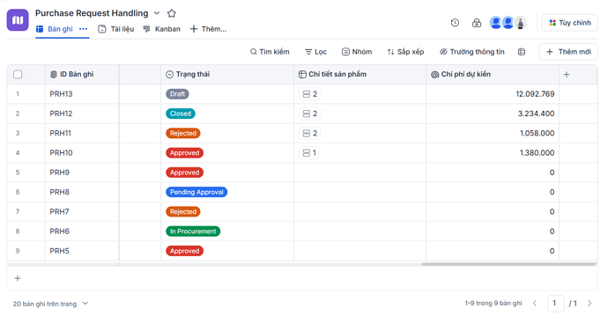This screenshot has height=323, width=608.
Task: Open record PRH9
Action: (59, 173)
